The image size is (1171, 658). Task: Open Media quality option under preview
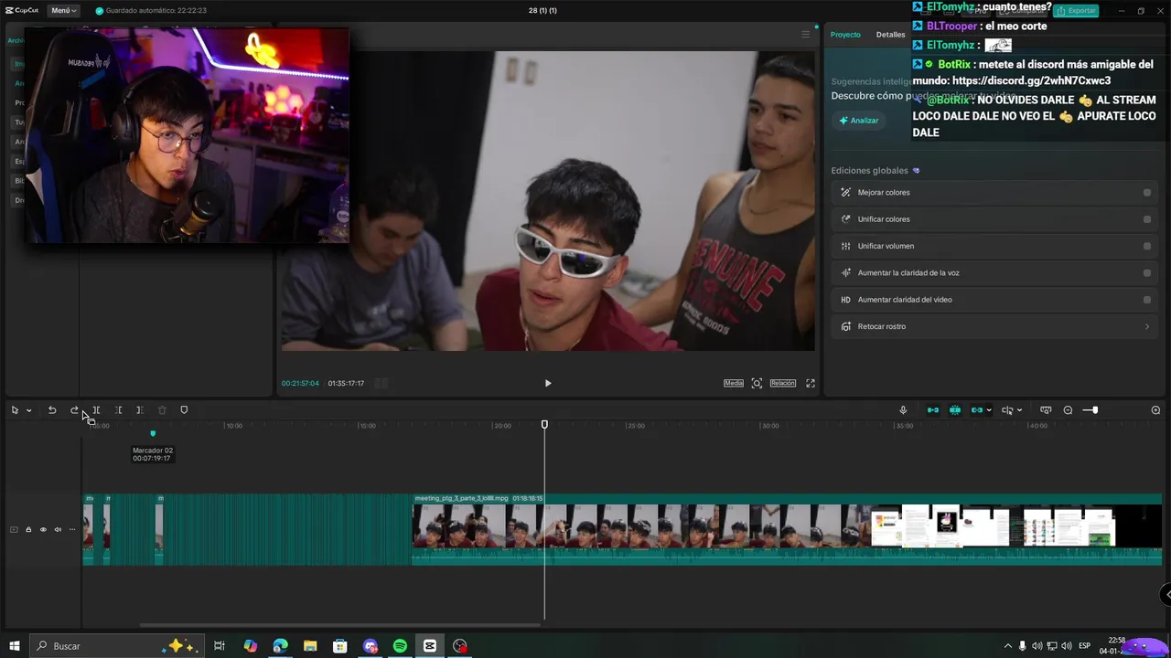pos(734,383)
